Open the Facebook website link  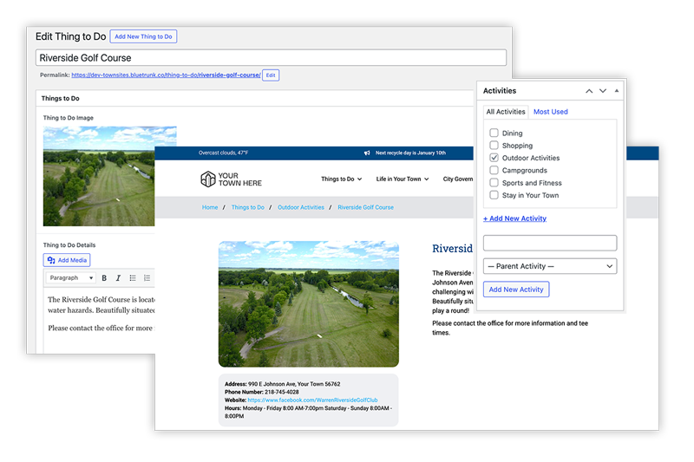(x=312, y=400)
